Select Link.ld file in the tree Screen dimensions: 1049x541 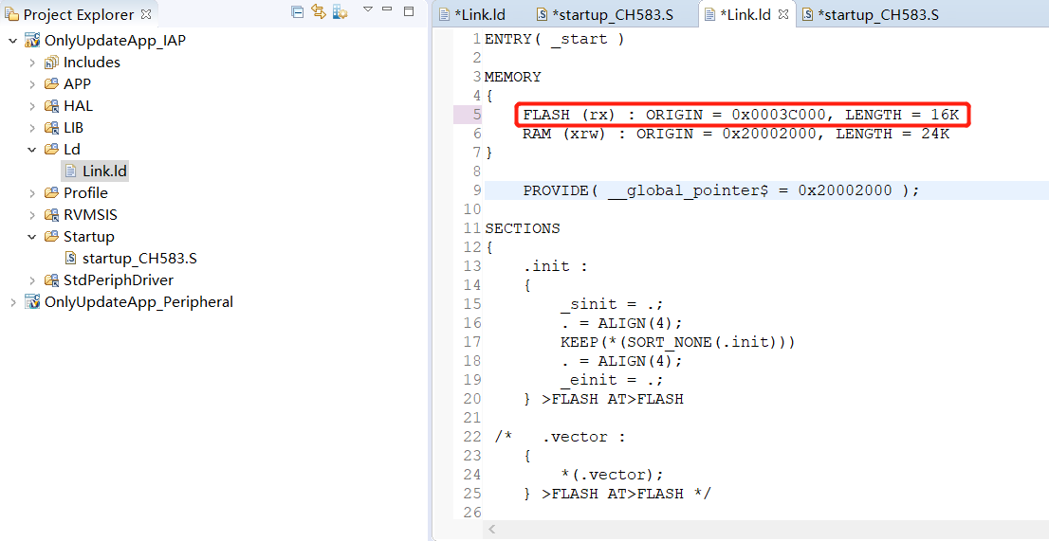[x=103, y=171]
